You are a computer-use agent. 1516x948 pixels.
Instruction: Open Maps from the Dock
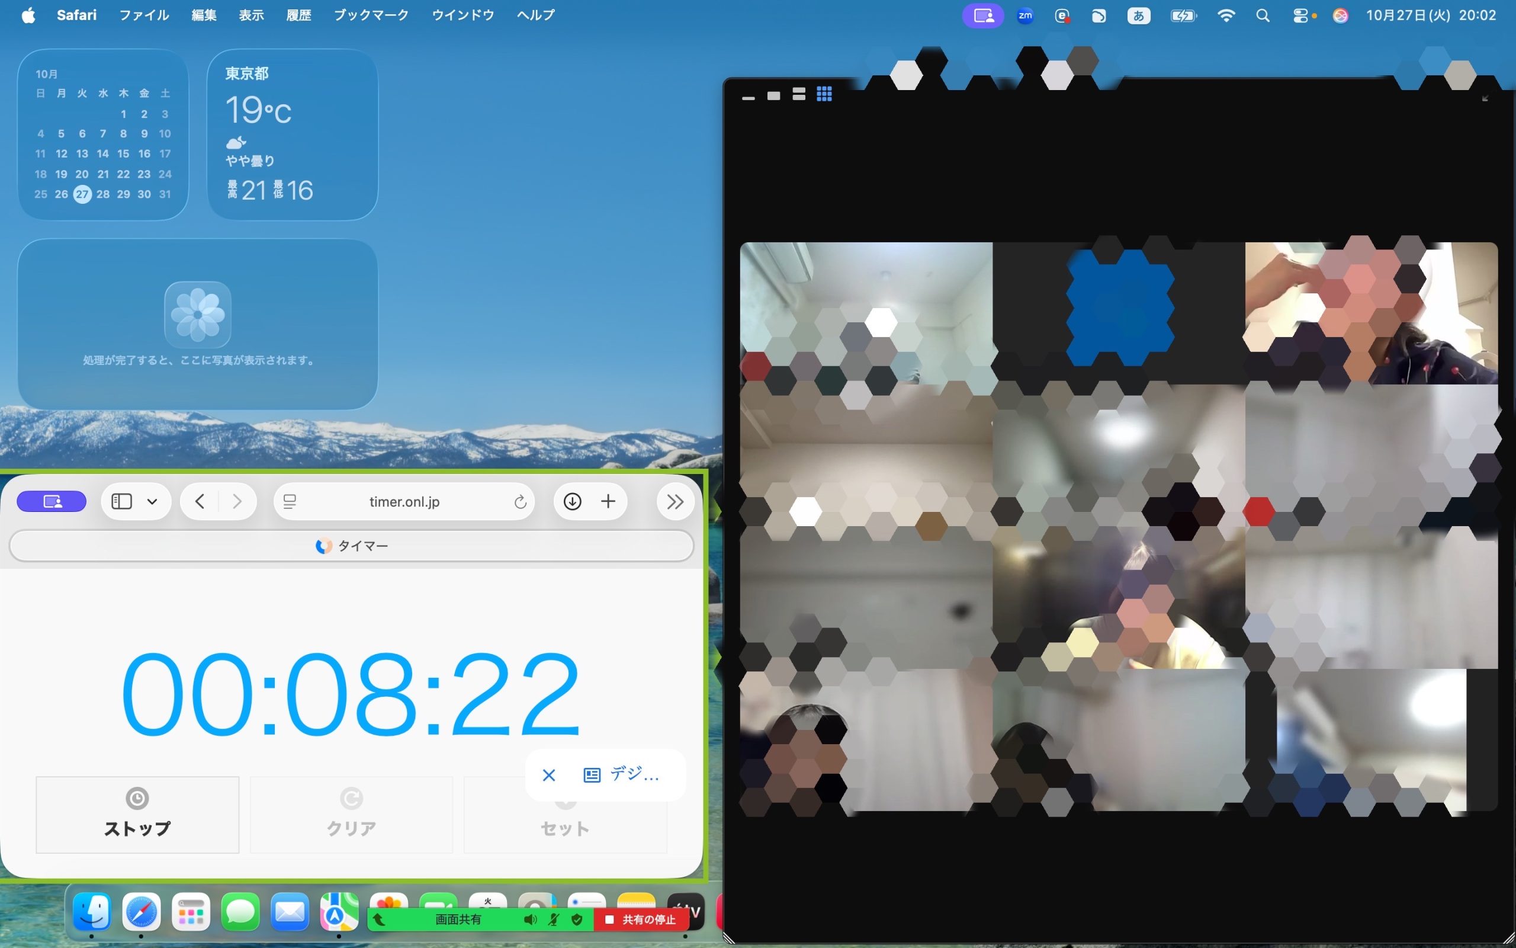click(x=339, y=911)
